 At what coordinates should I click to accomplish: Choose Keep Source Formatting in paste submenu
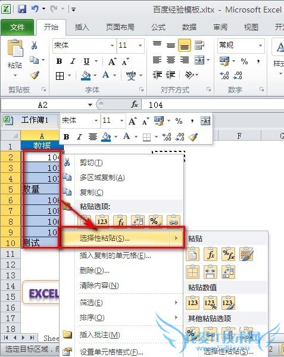click(x=246, y=254)
